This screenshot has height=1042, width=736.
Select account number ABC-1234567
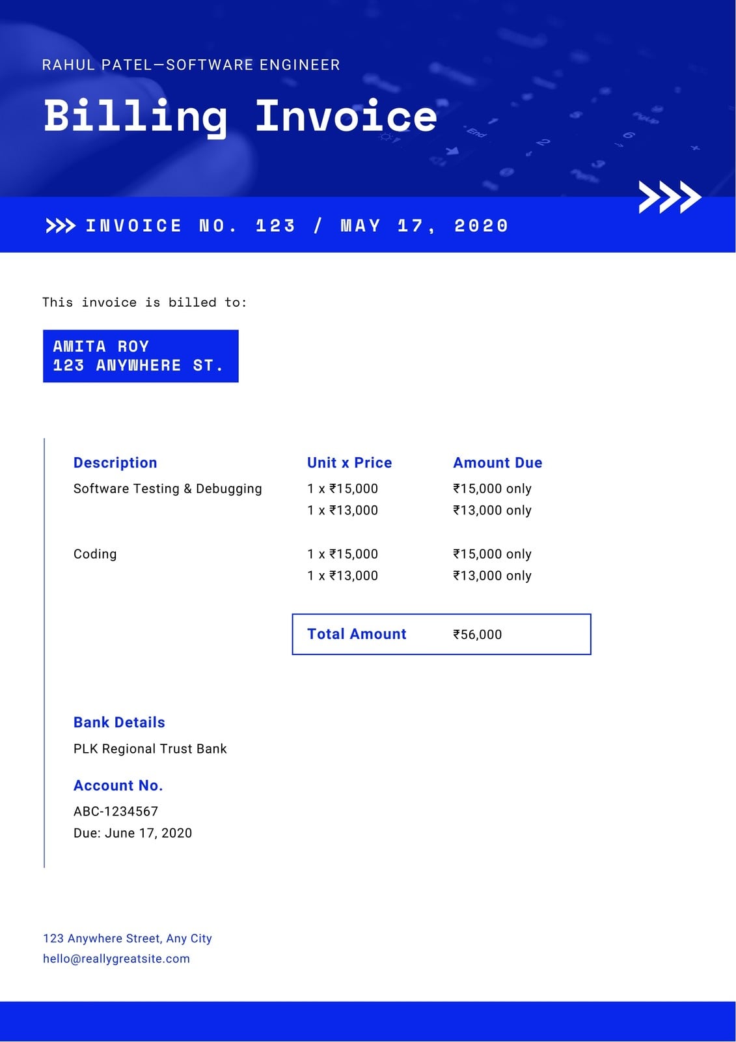tap(116, 811)
